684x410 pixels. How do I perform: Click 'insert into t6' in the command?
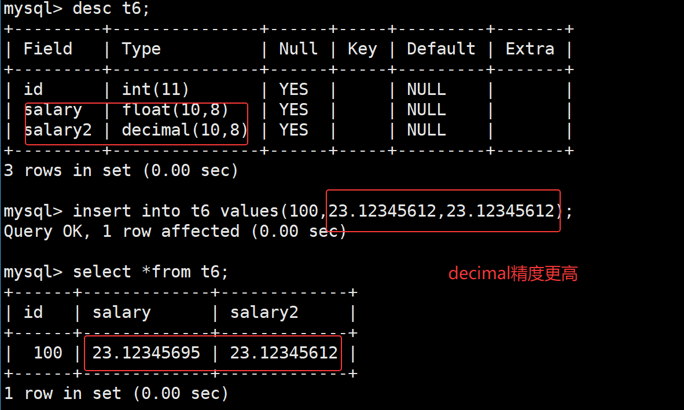(x=142, y=211)
